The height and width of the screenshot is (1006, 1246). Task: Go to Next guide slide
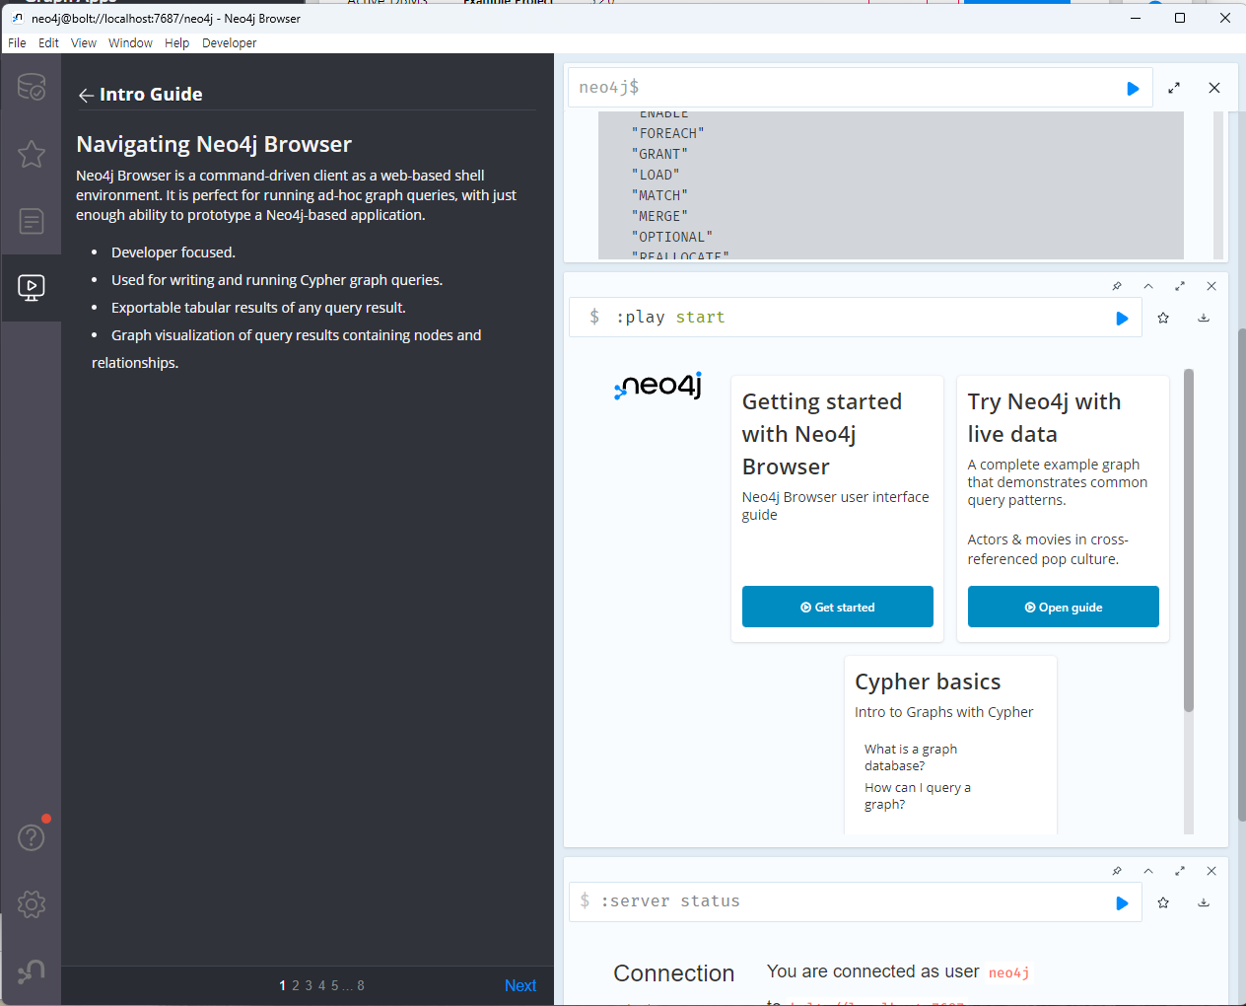point(520,985)
